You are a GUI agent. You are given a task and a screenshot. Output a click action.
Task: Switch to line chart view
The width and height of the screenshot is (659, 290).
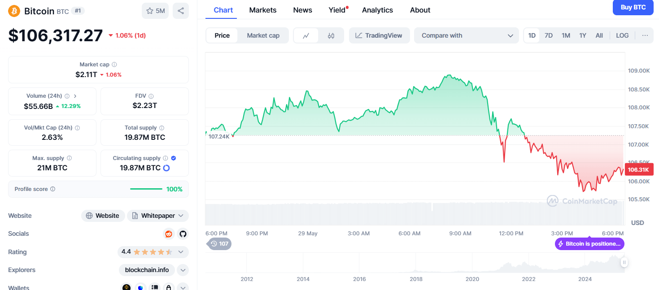(x=306, y=35)
